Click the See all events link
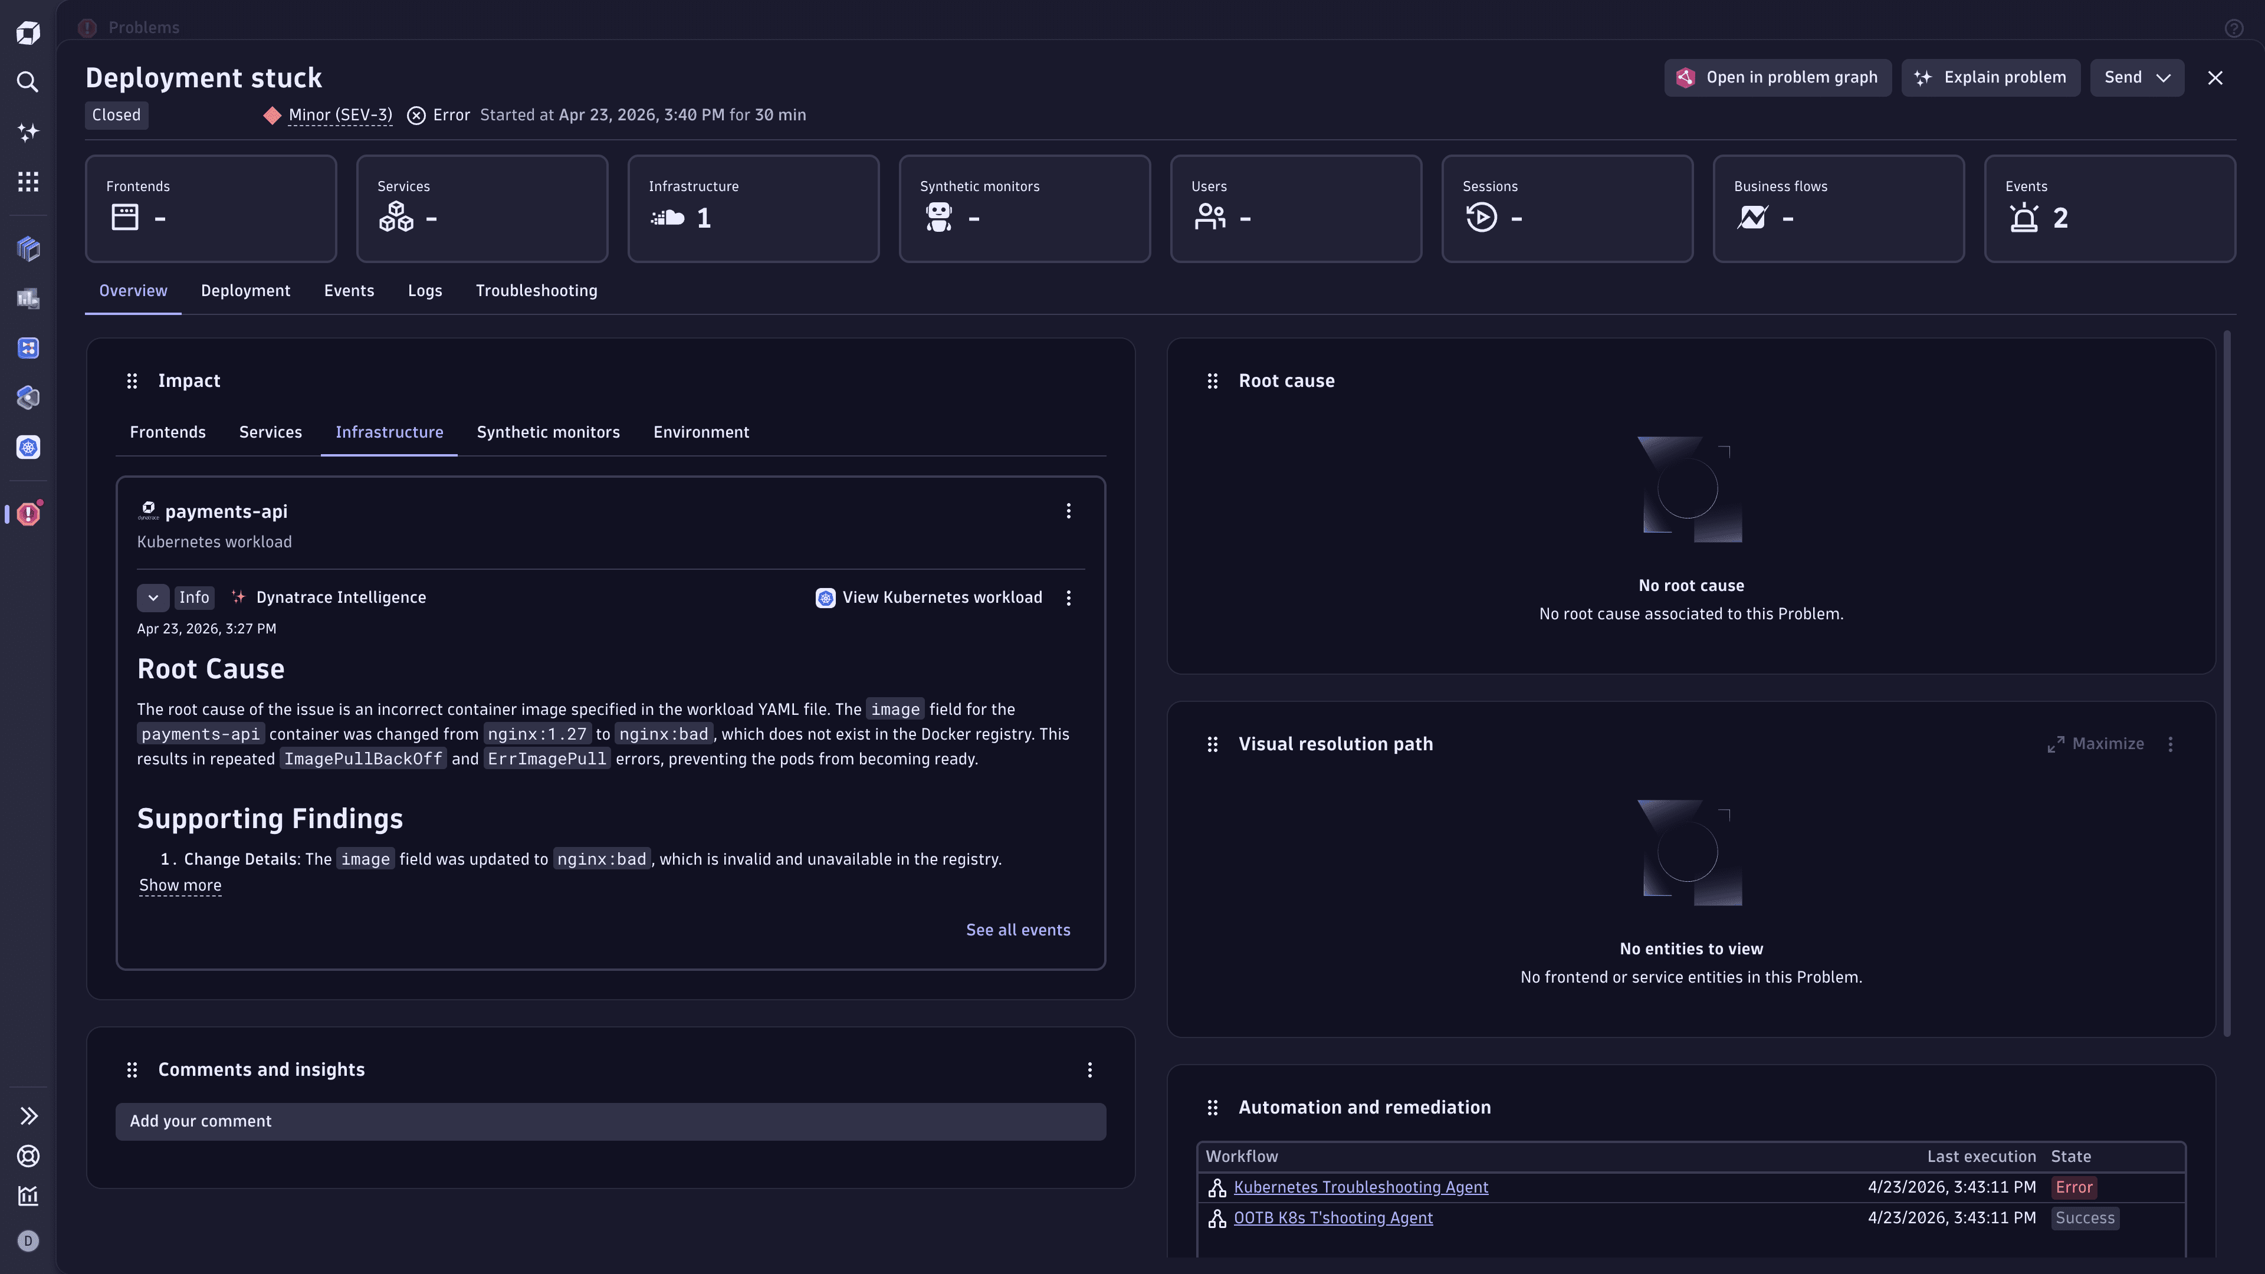 pyautogui.click(x=1018, y=930)
